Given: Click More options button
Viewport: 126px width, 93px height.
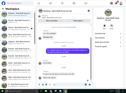Looking at the screenshot, I should (78, 21).
